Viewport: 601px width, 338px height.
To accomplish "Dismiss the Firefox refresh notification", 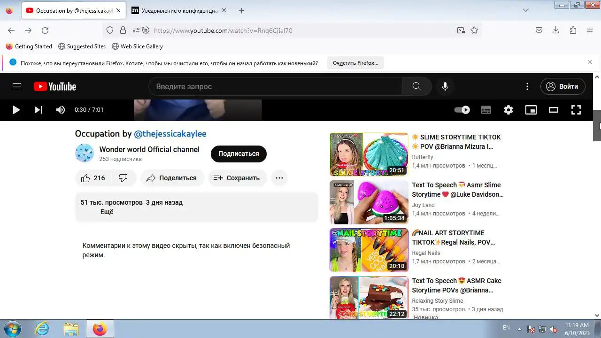I will pyautogui.click(x=590, y=62).
